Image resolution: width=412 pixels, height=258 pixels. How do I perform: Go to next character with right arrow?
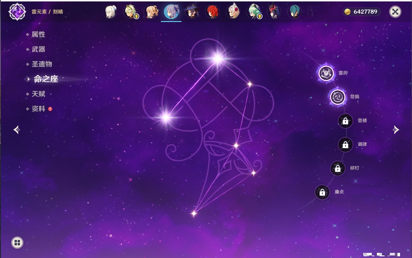396,130
